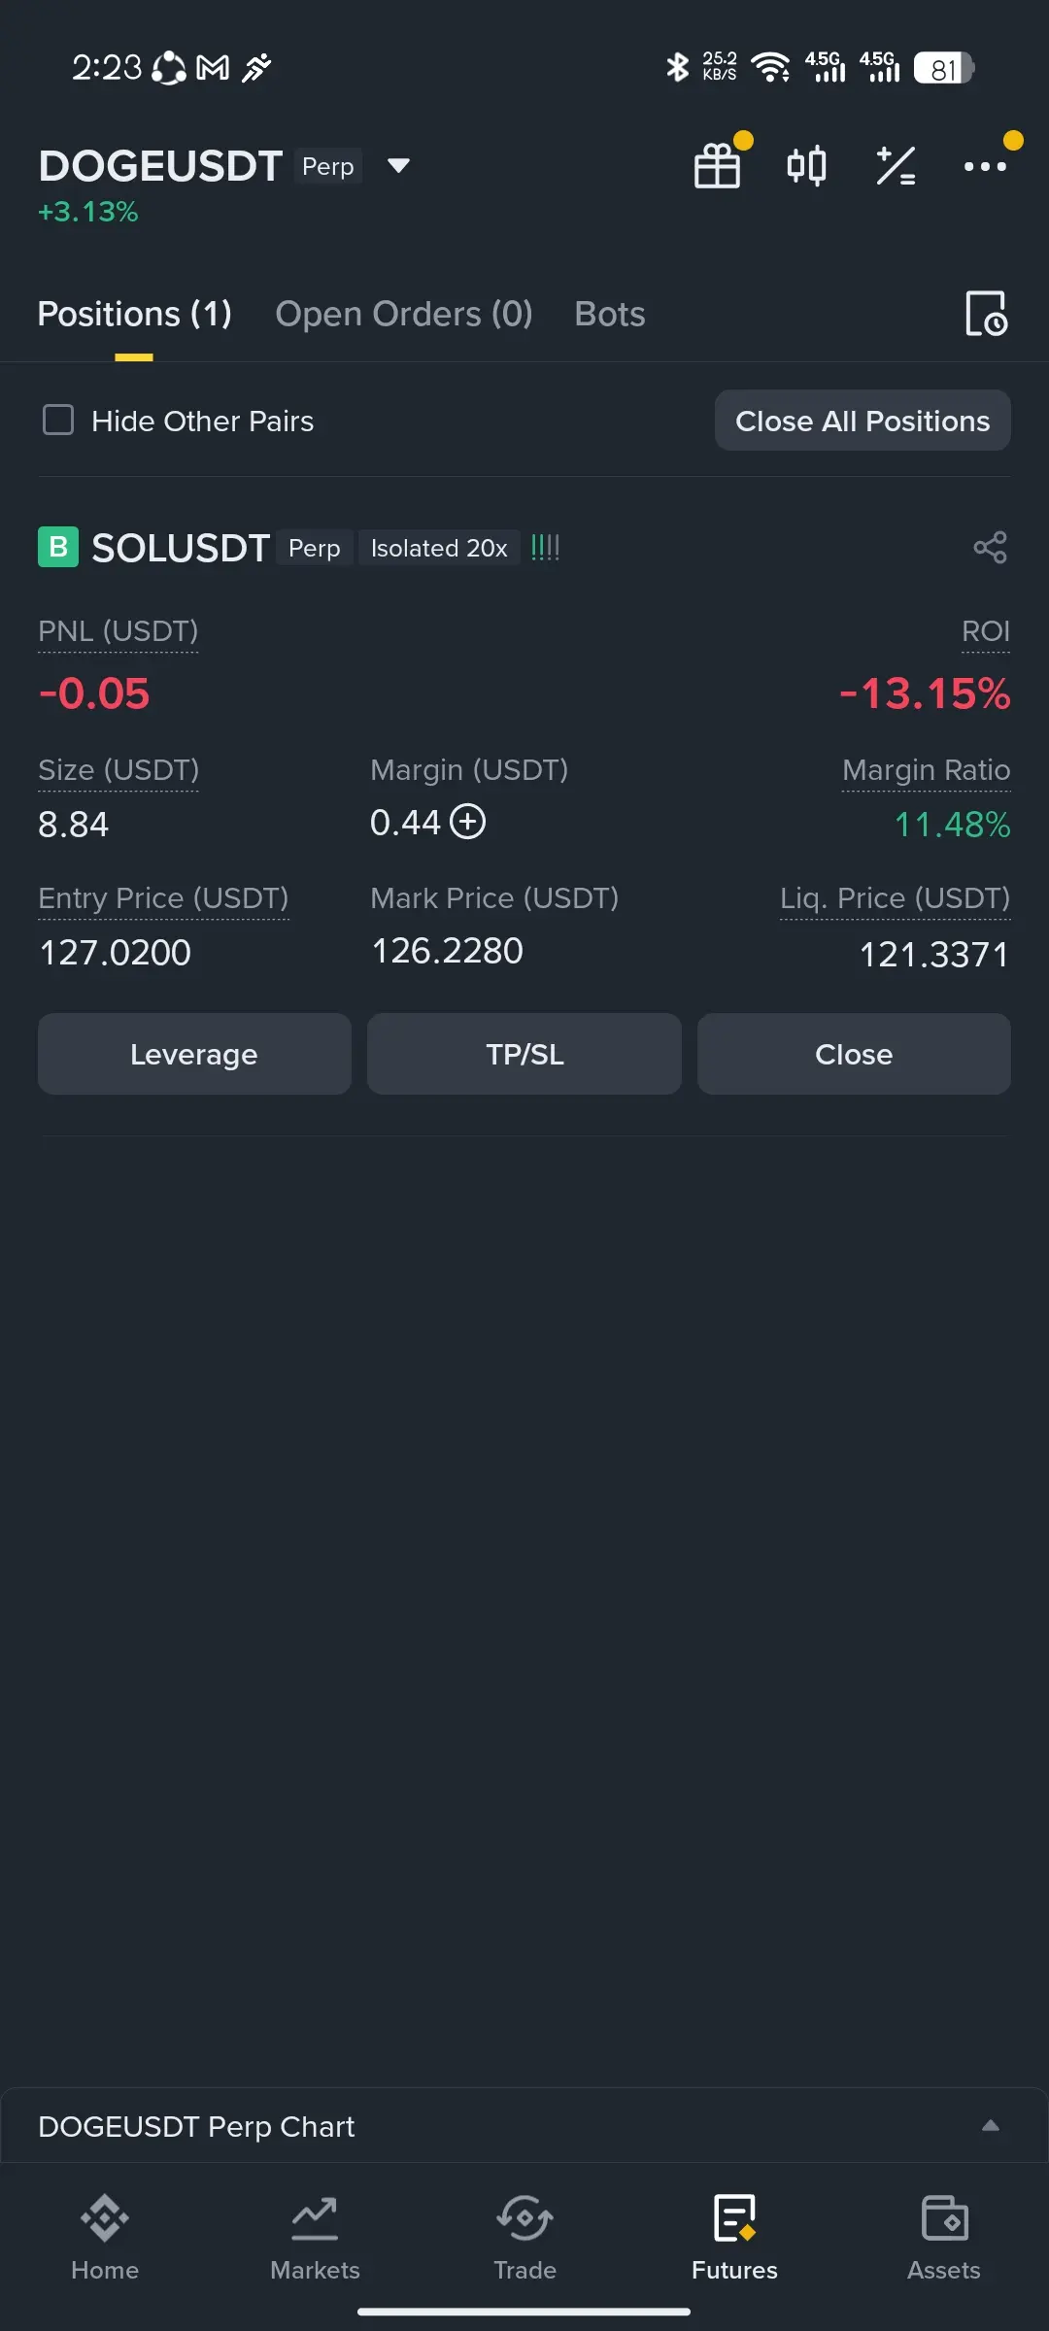This screenshot has width=1049, height=2331.
Task: Switch to the Bots tab
Action: pyautogui.click(x=610, y=314)
